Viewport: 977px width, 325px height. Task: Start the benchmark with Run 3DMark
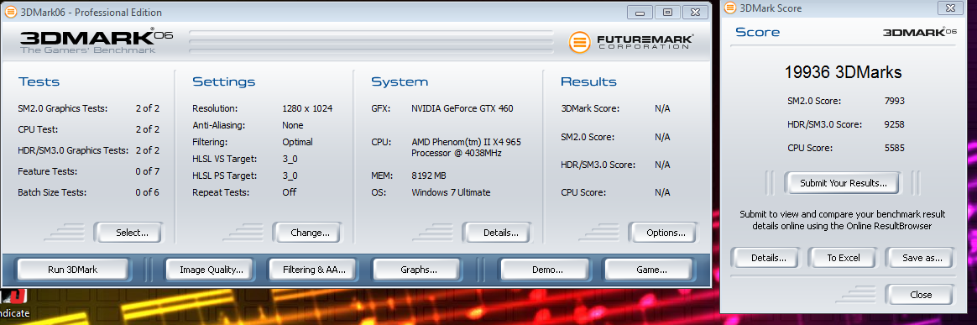73,270
